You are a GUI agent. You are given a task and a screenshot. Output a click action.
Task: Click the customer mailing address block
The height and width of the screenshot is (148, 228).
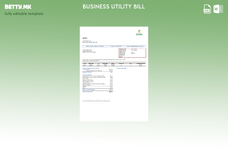[x=89, y=51]
